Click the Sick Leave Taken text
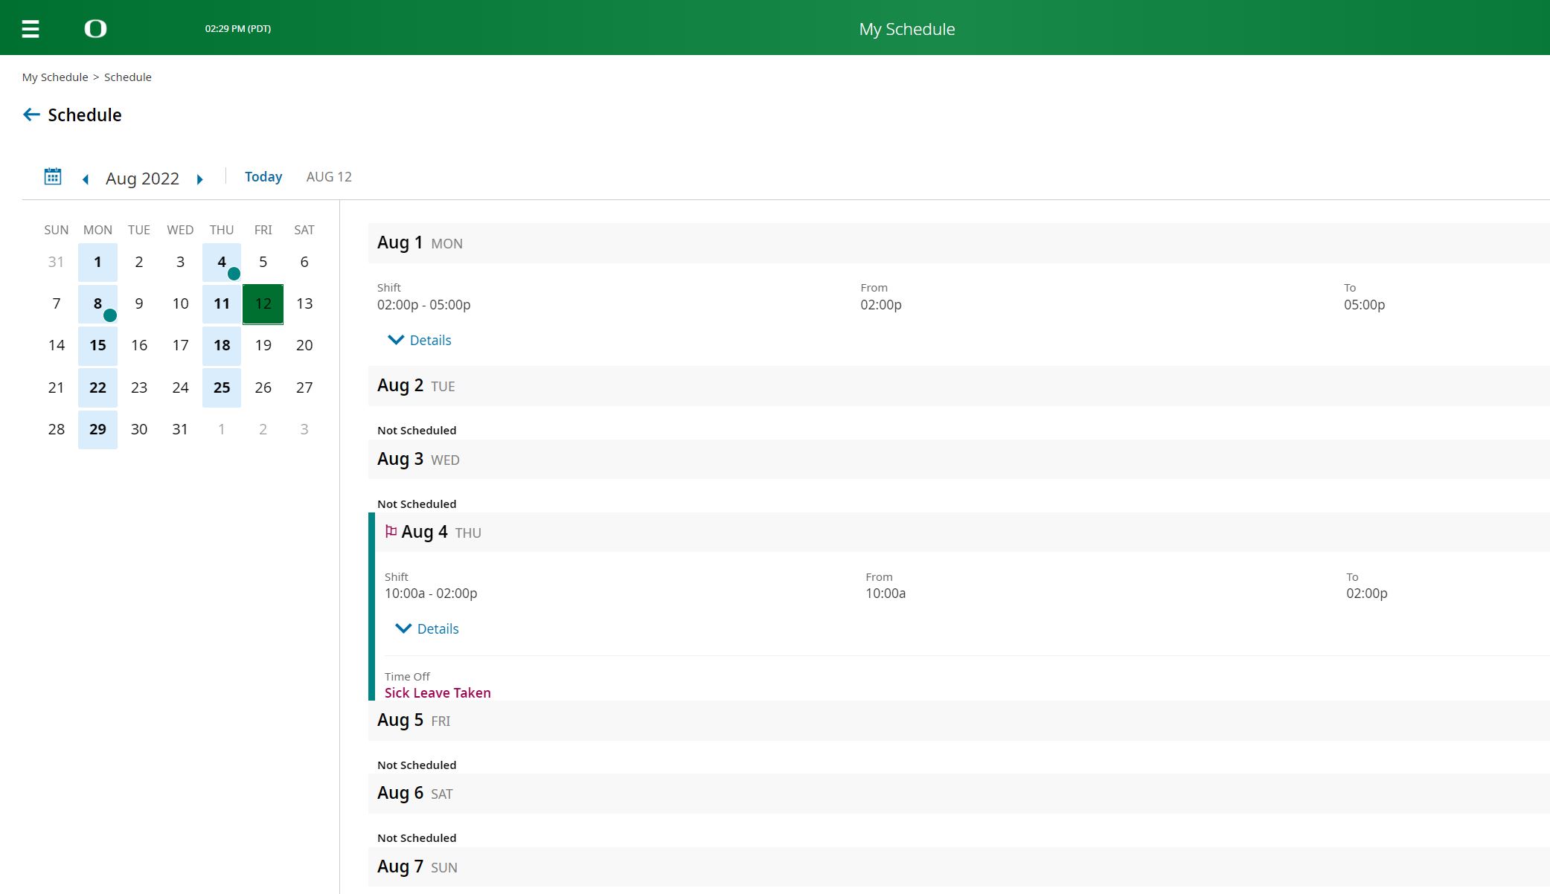Screen dimensions: 1550x894 pos(438,693)
